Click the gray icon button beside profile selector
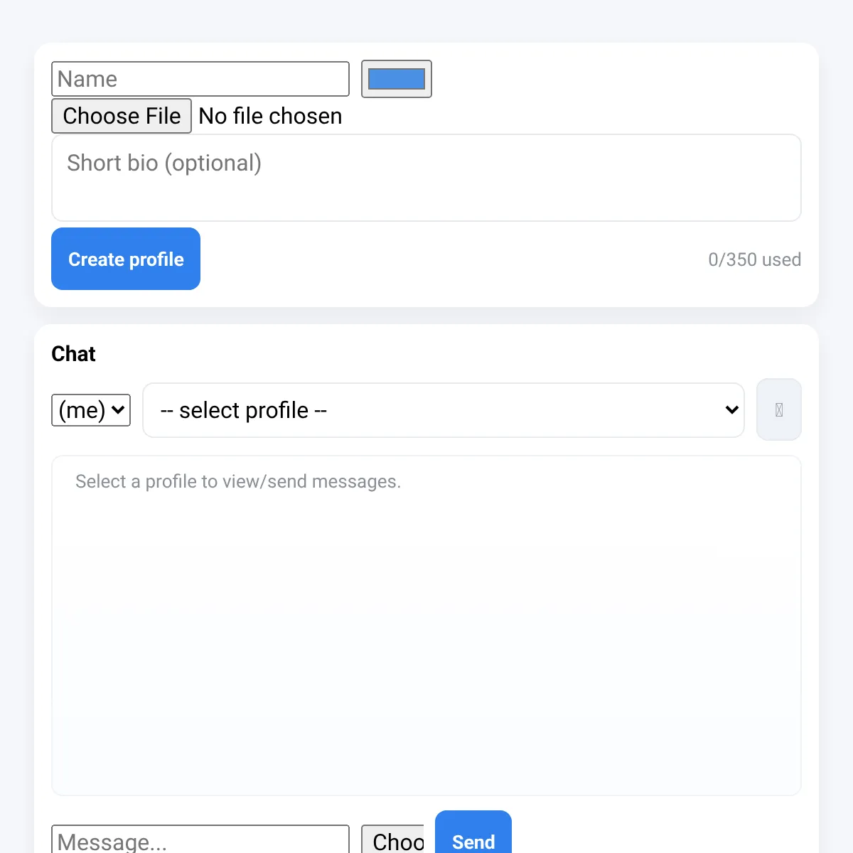This screenshot has height=853, width=853. 778,409
